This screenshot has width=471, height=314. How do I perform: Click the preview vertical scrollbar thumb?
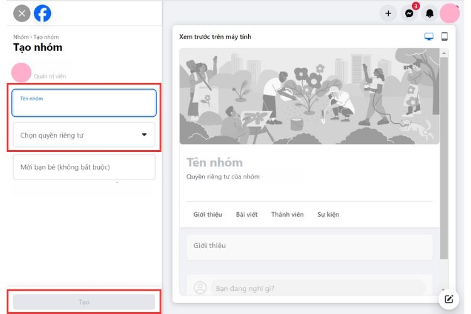coord(444,158)
